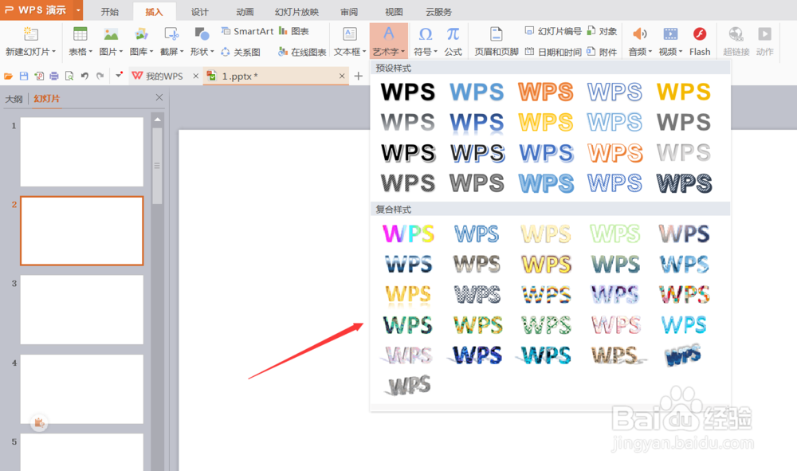
Task: Open the 审阅 (Review) ribbon tab
Action: pyautogui.click(x=349, y=12)
